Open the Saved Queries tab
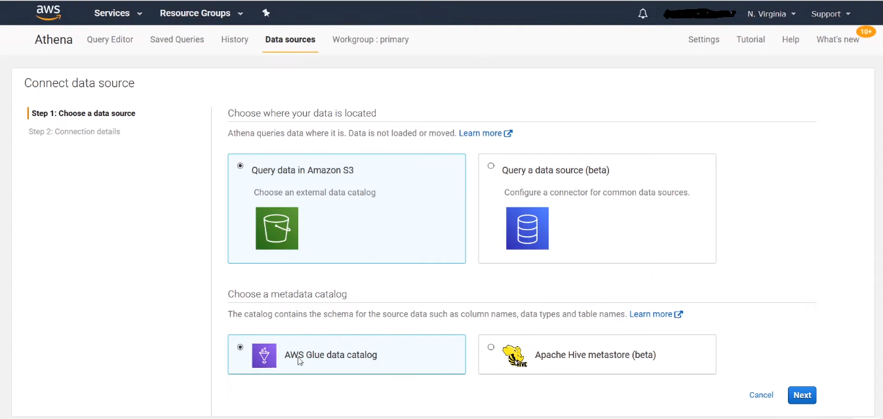The image size is (883, 419). (x=176, y=39)
